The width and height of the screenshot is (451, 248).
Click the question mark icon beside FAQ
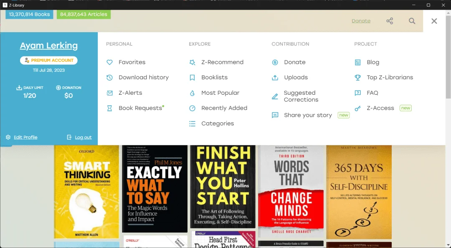[x=357, y=93]
